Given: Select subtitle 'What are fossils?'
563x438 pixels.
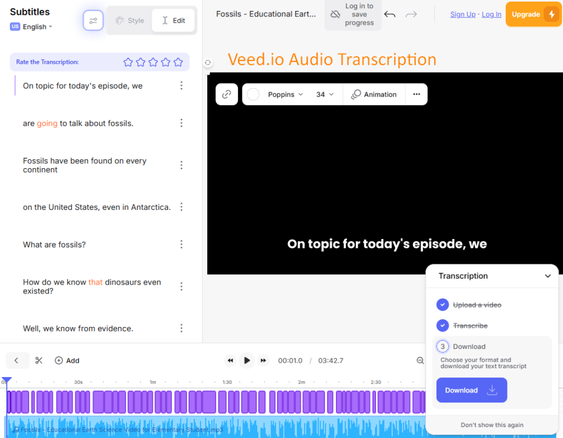Looking at the screenshot, I should (54, 245).
